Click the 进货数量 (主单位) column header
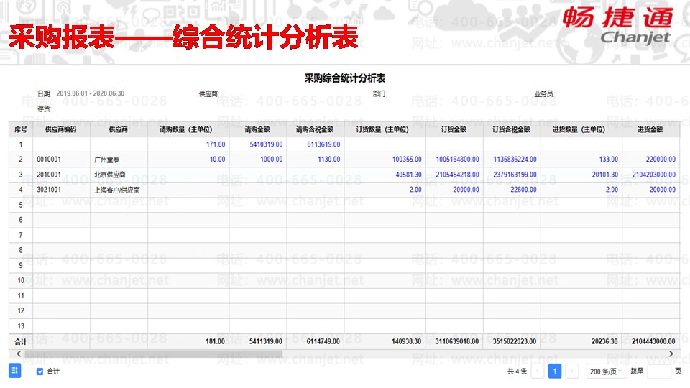690x388 pixels. (x=581, y=129)
